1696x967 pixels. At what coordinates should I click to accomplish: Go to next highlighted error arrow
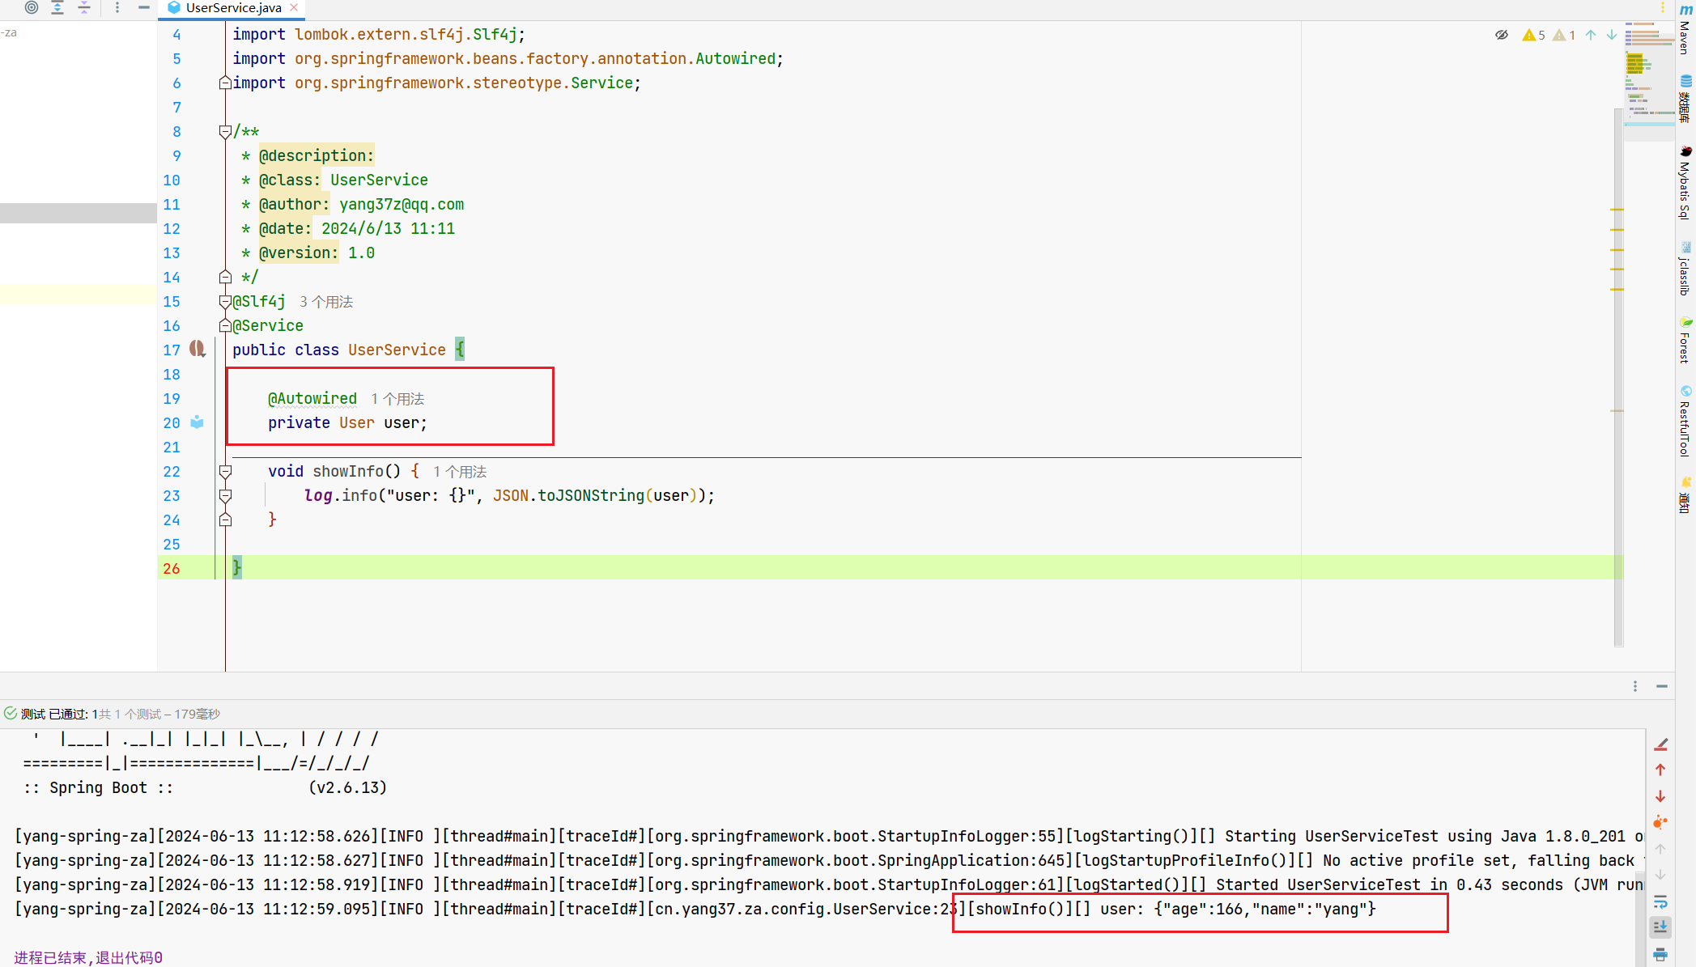pyautogui.click(x=1612, y=35)
